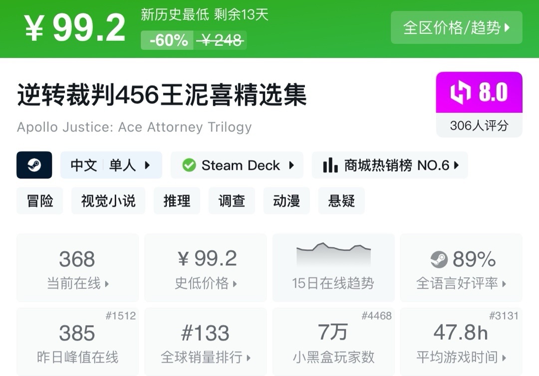Viewport: 539px width, 376px height.
Task: Open the 15日在线趋势 online trend chart
Action: 333,268
